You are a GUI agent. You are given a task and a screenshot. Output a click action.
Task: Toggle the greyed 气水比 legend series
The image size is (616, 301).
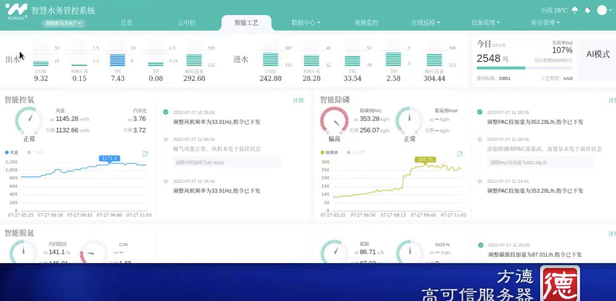pyautogui.click(x=36, y=152)
